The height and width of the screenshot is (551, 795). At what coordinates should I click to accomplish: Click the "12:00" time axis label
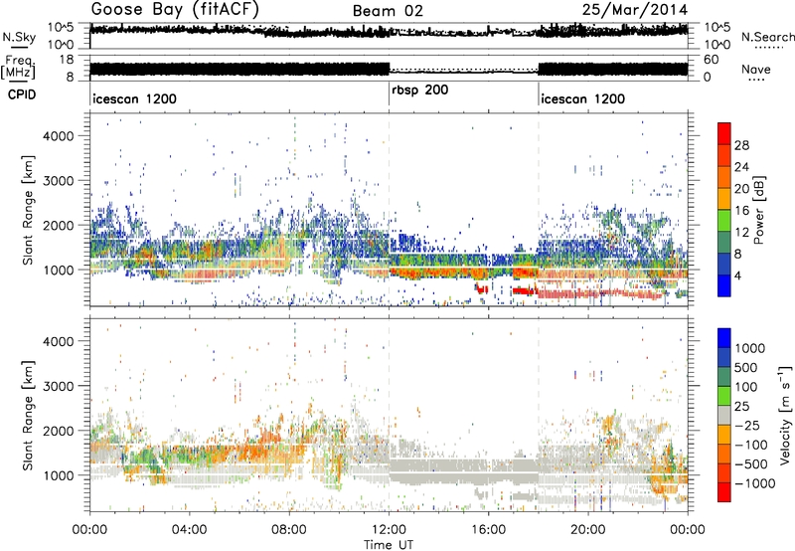pos(389,529)
